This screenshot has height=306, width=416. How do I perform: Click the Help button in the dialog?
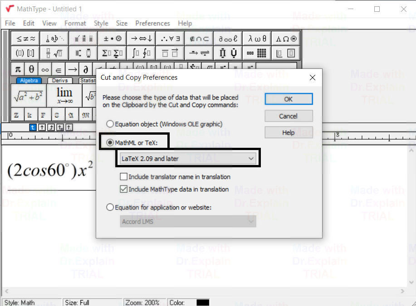tap(289, 132)
